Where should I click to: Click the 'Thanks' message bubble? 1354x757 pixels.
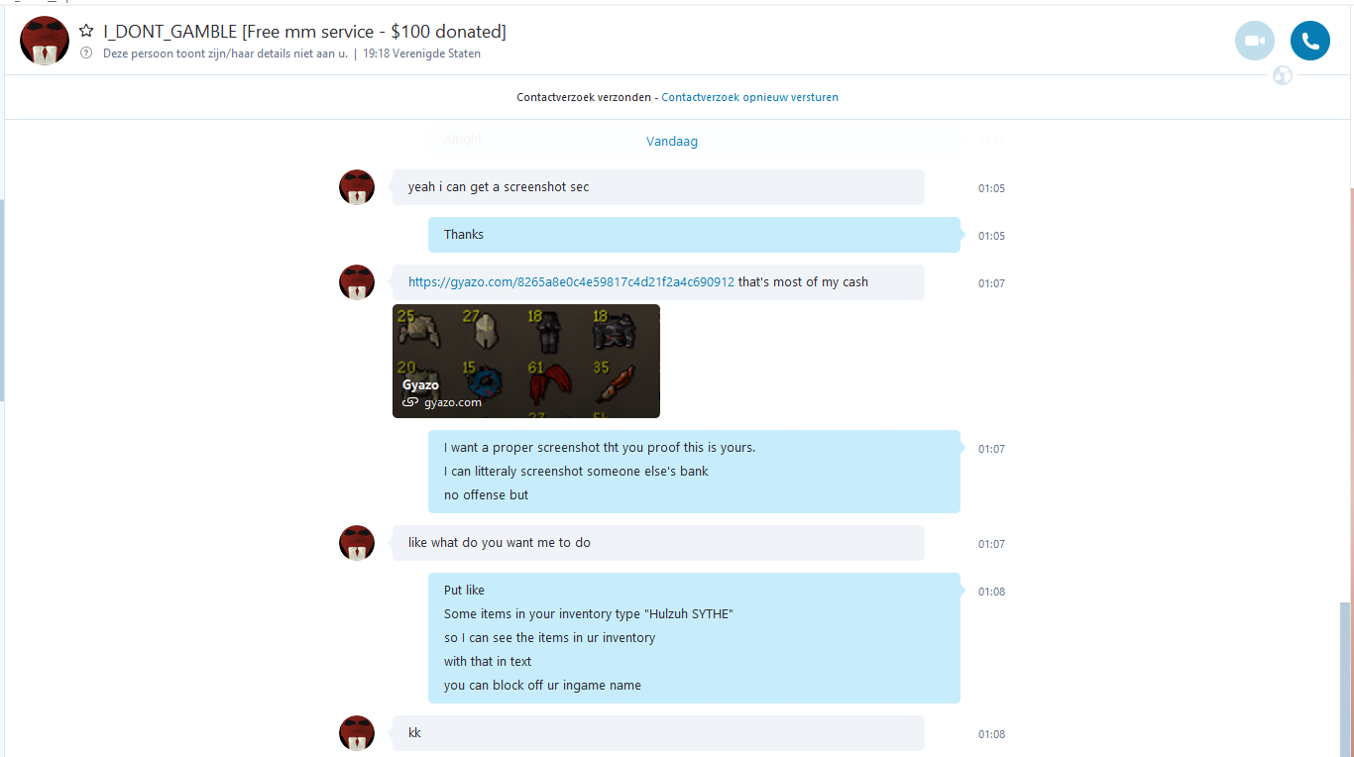pyautogui.click(x=694, y=235)
